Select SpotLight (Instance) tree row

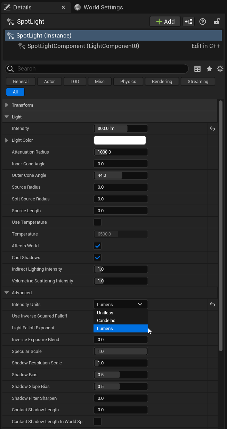click(x=113, y=35)
